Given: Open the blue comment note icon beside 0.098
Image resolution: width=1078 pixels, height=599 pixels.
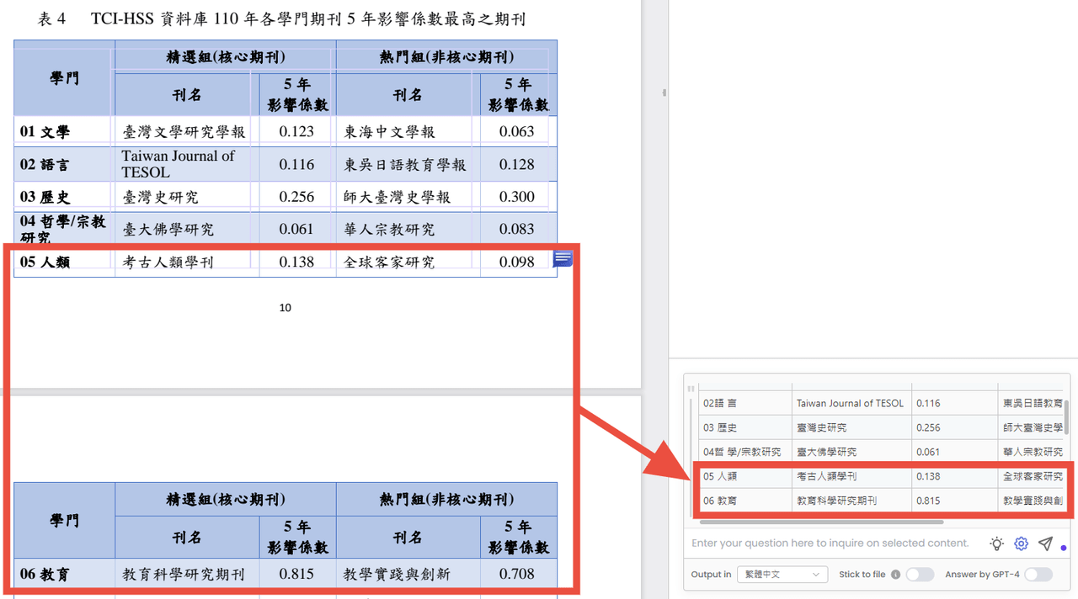Looking at the screenshot, I should coord(563,259).
